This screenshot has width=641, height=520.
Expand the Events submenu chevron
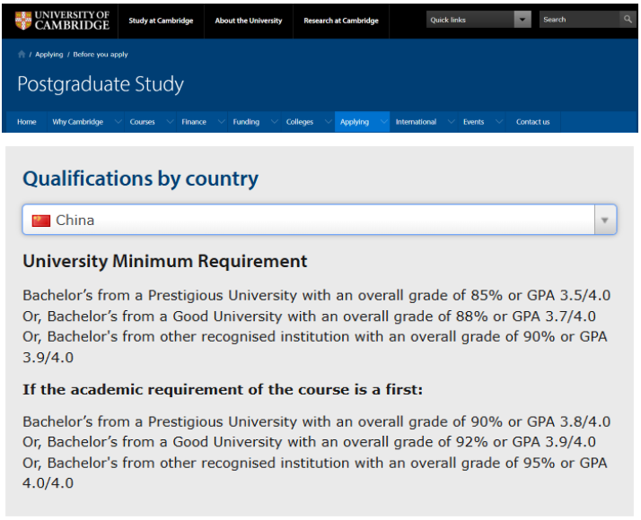499,122
